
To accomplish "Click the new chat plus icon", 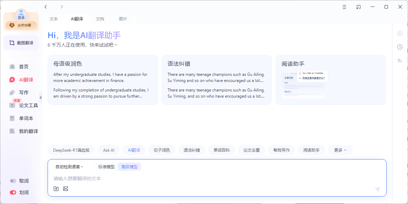I will click(x=400, y=33).
